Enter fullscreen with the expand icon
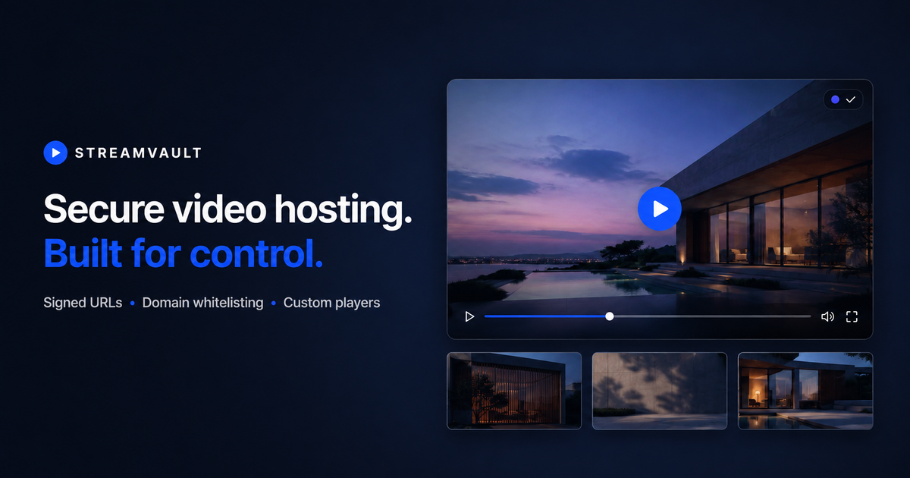The image size is (910, 478). click(x=852, y=316)
